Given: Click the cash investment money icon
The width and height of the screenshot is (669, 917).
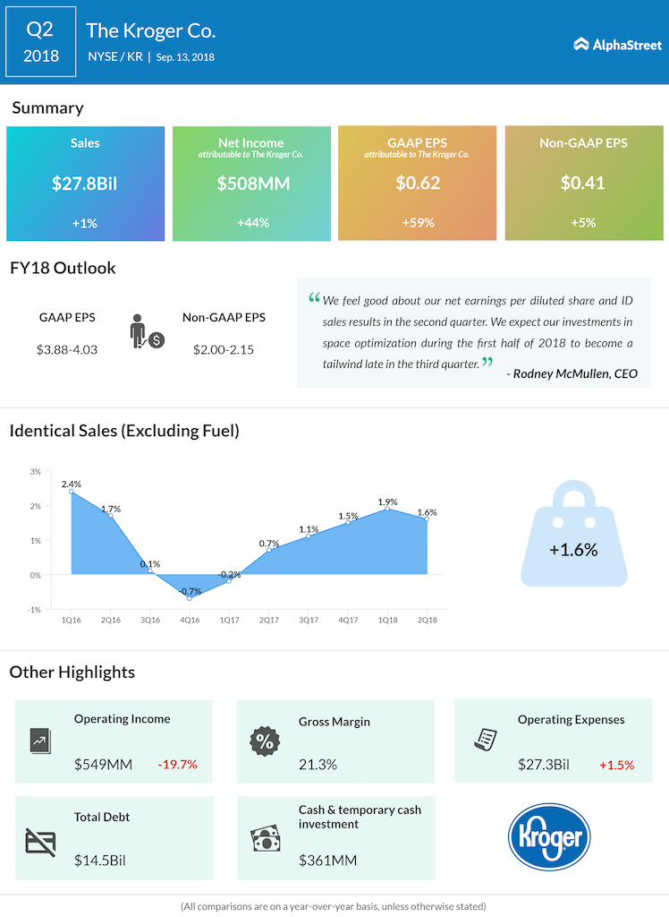Looking at the screenshot, I should (x=265, y=839).
